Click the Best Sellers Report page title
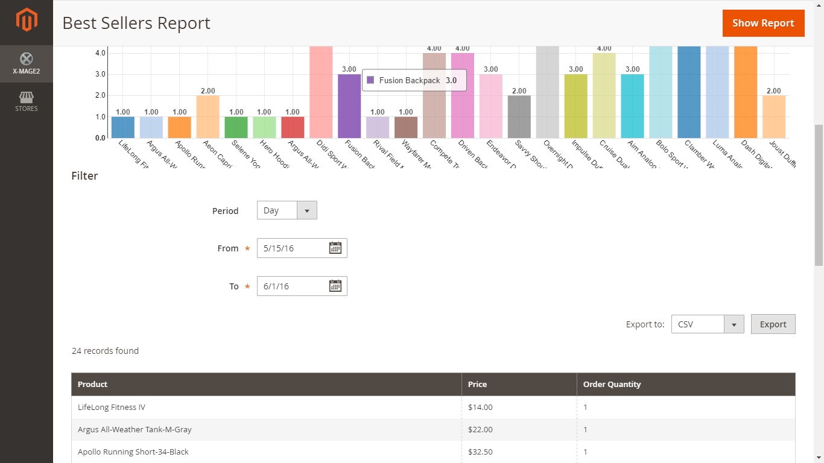 (x=136, y=23)
